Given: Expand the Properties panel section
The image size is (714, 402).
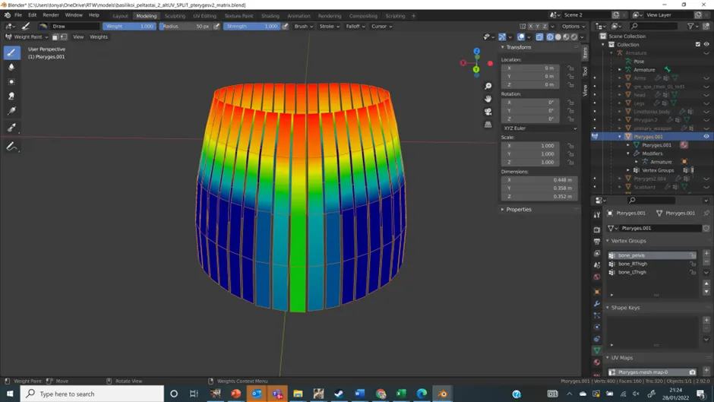Looking at the screenshot, I should [x=519, y=209].
